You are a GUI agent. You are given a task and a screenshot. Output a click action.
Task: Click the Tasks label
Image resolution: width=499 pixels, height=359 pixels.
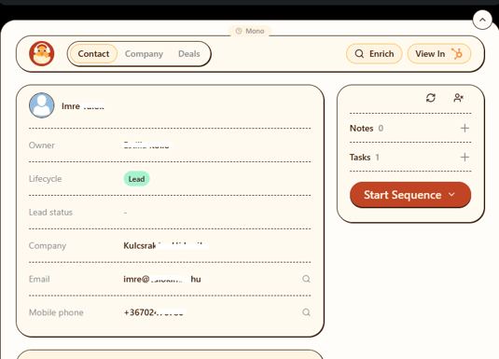pos(360,158)
